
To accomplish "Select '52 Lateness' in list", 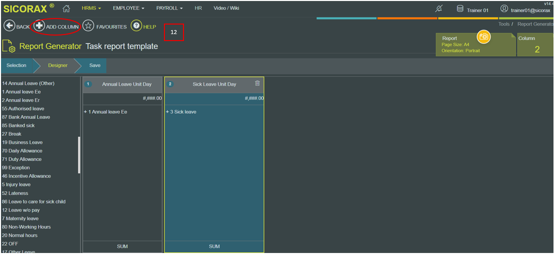I will tap(15, 193).
